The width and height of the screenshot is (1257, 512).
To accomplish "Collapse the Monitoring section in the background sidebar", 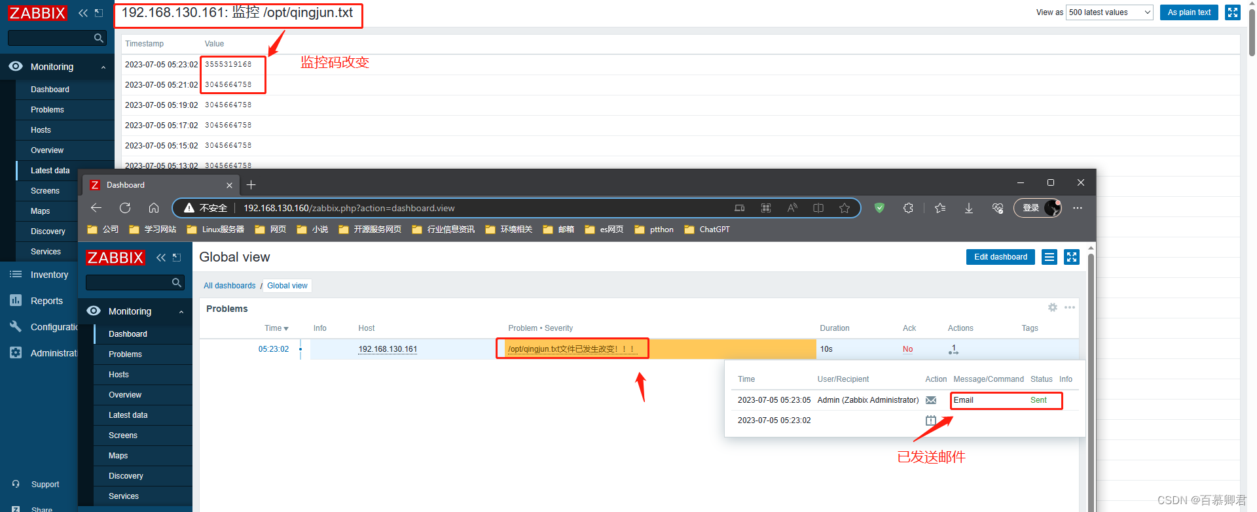I will [103, 67].
